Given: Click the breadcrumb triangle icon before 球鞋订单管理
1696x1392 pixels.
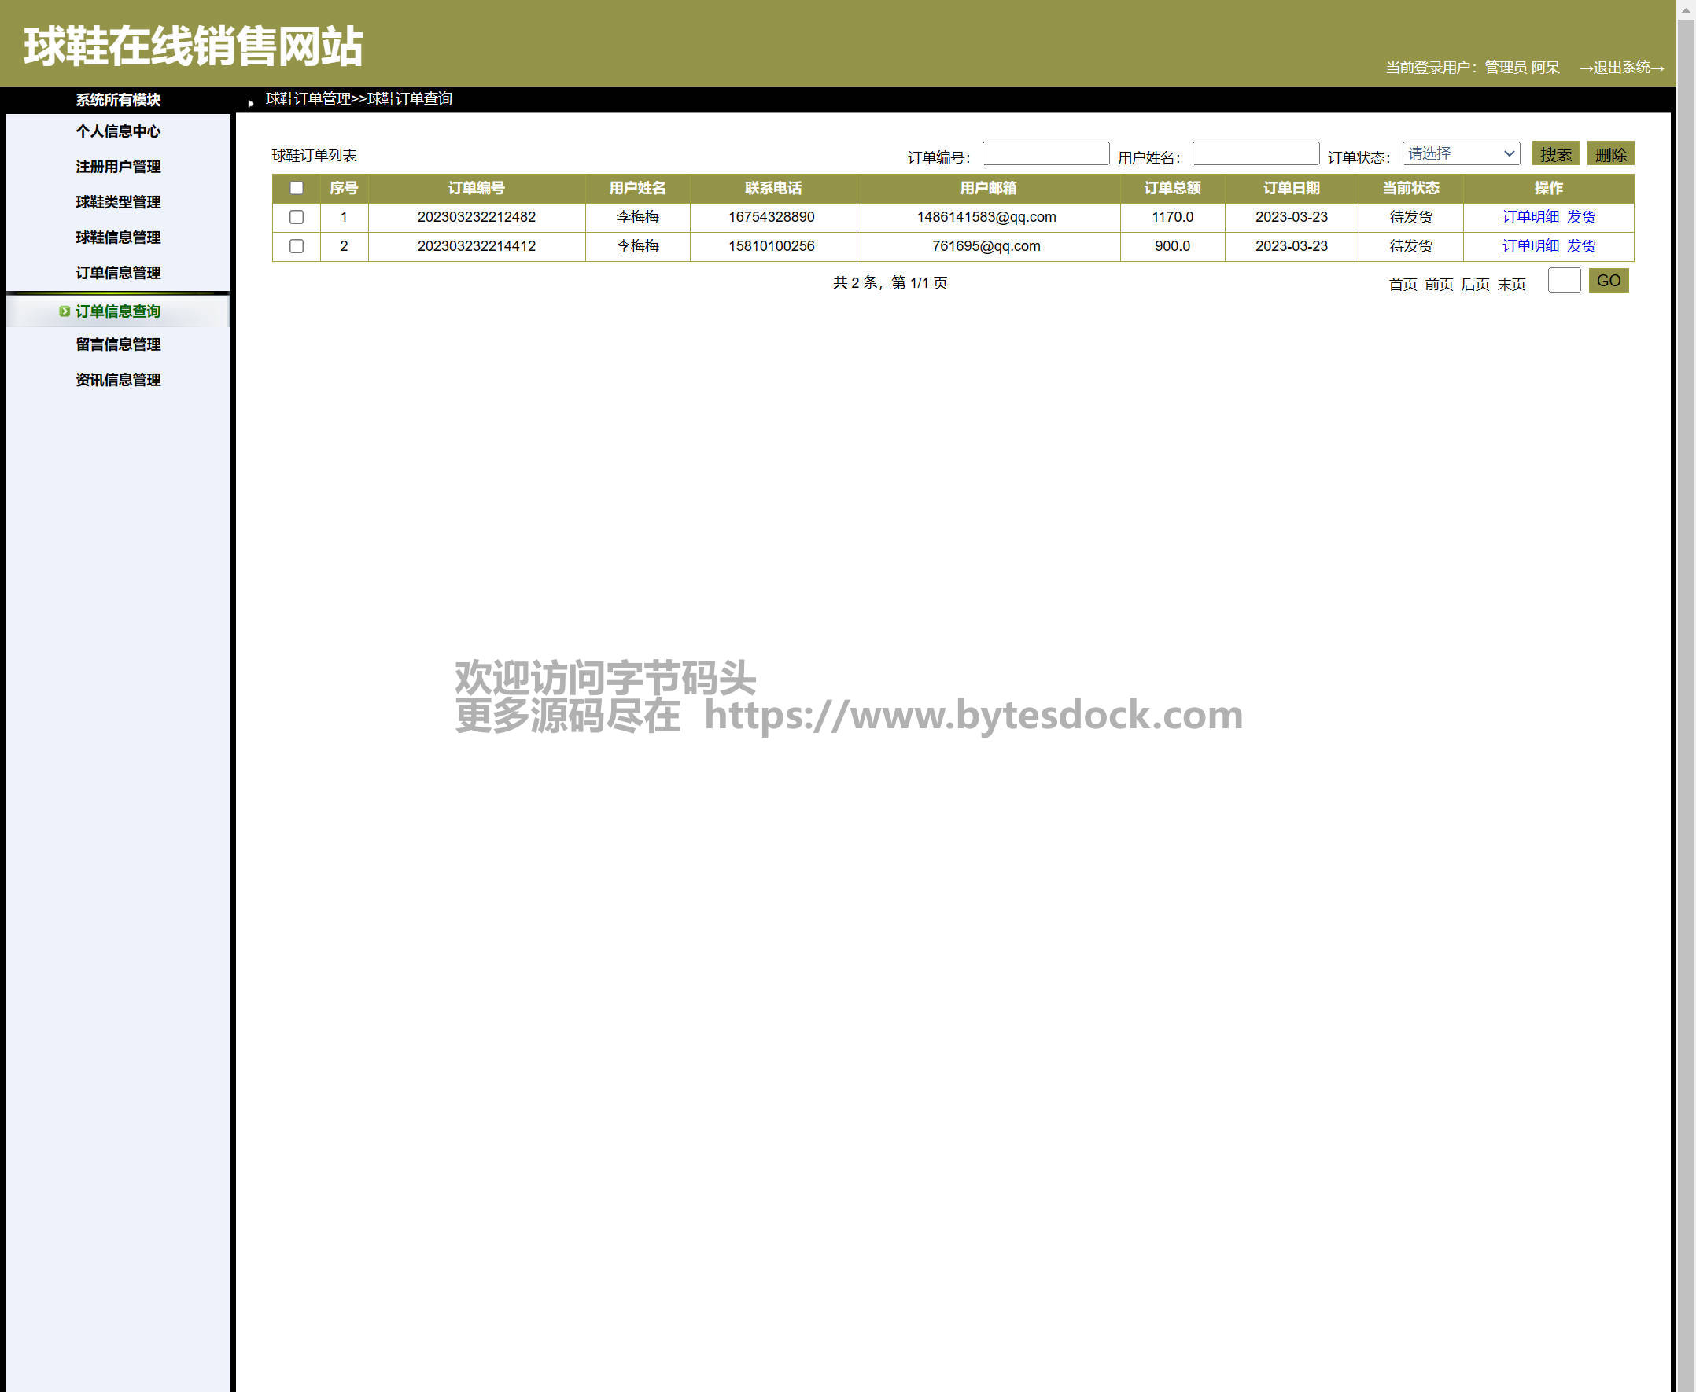Looking at the screenshot, I should point(251,103).
